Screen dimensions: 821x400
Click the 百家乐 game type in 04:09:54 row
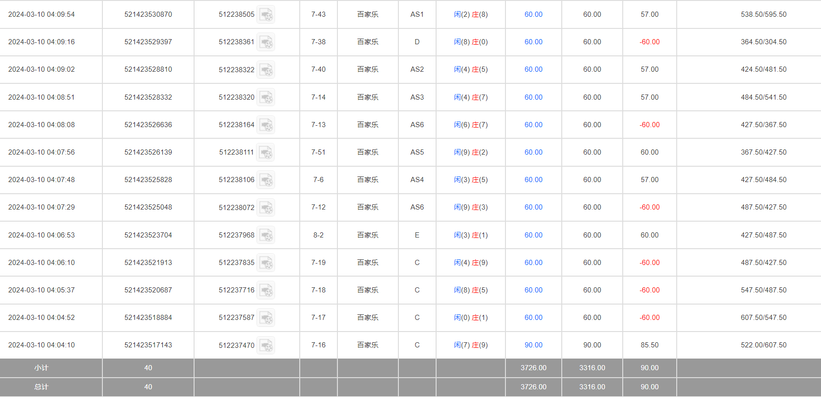click(368, 14)
